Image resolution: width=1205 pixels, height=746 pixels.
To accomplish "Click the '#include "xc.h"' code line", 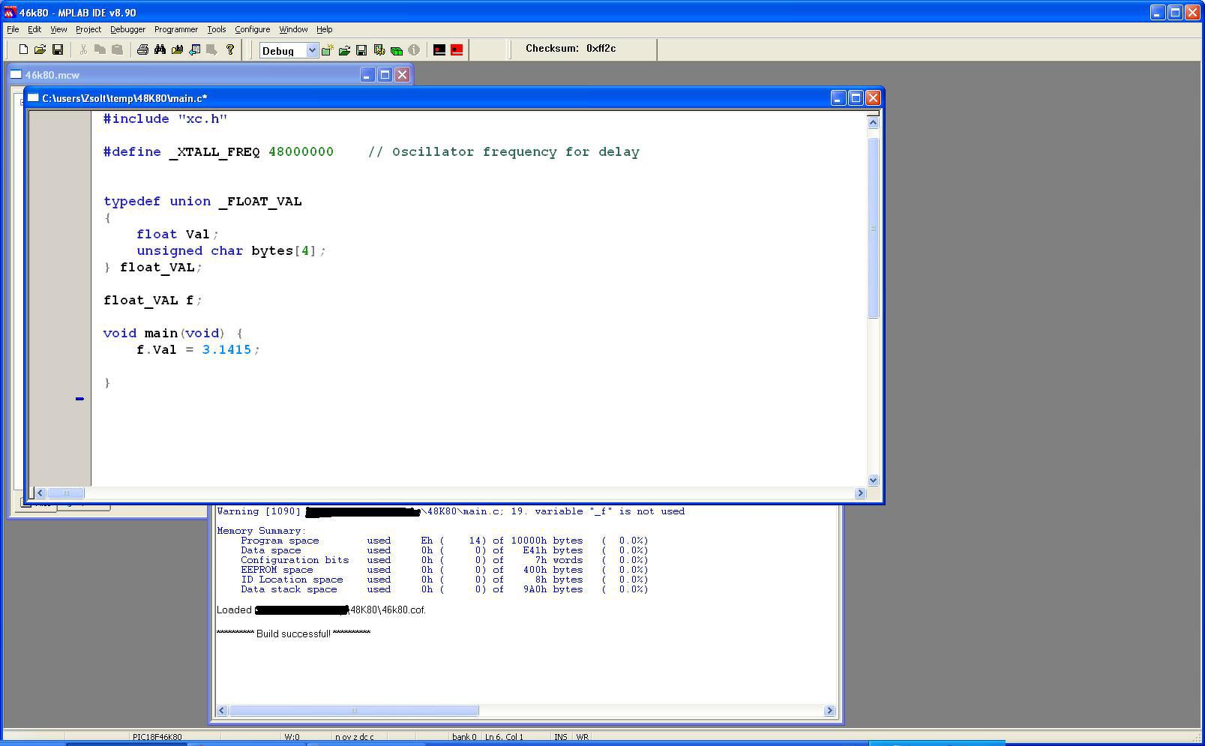I will point(165,119).
